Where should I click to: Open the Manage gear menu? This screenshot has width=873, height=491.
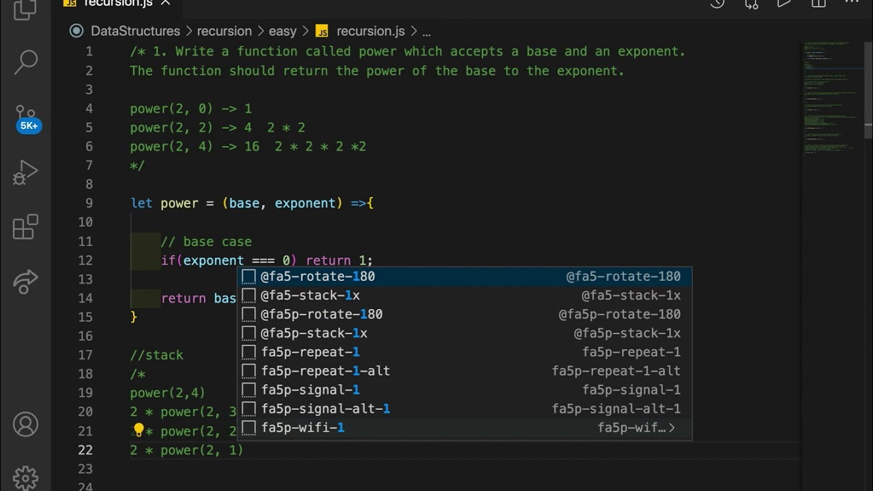click(25, 477)
